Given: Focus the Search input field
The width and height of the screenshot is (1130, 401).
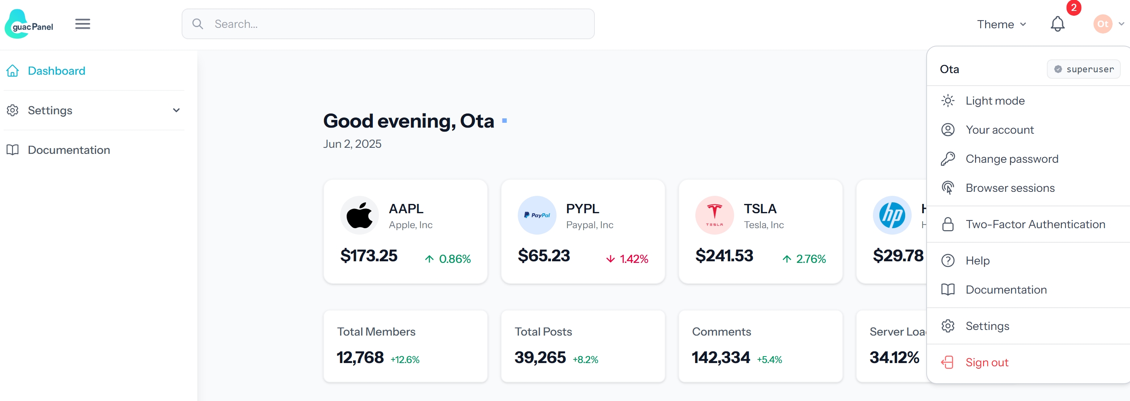Looking at the screenshot, I should coord(388,24).
